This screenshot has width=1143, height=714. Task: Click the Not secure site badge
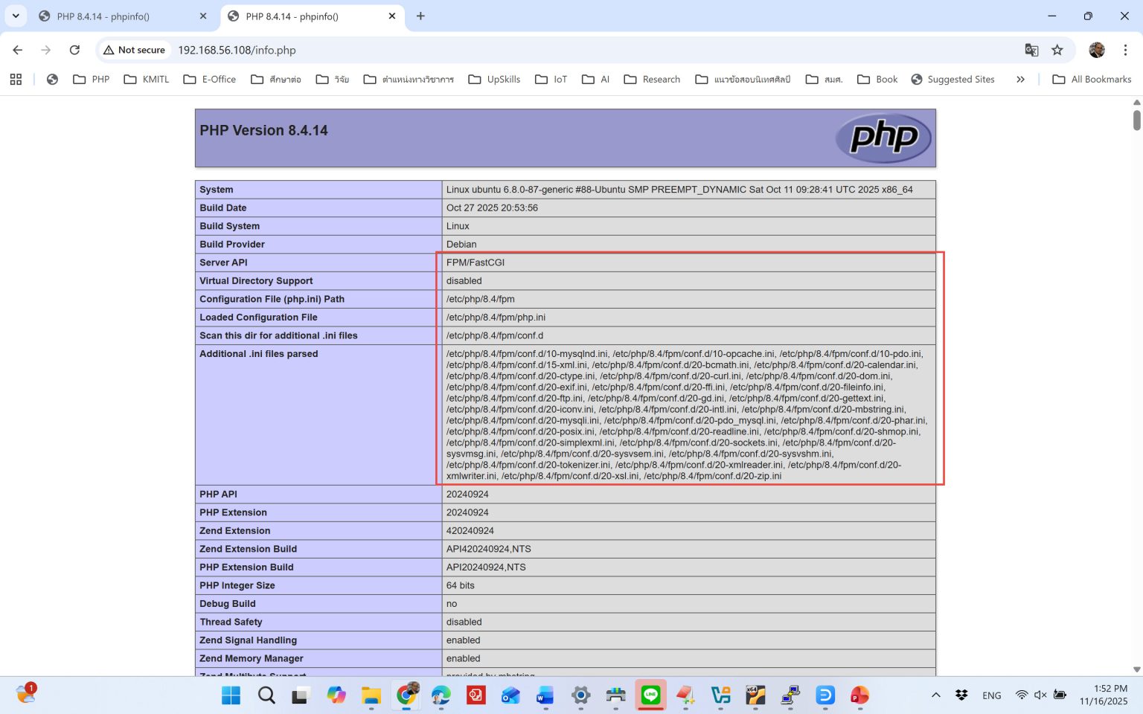pos(134,50)
